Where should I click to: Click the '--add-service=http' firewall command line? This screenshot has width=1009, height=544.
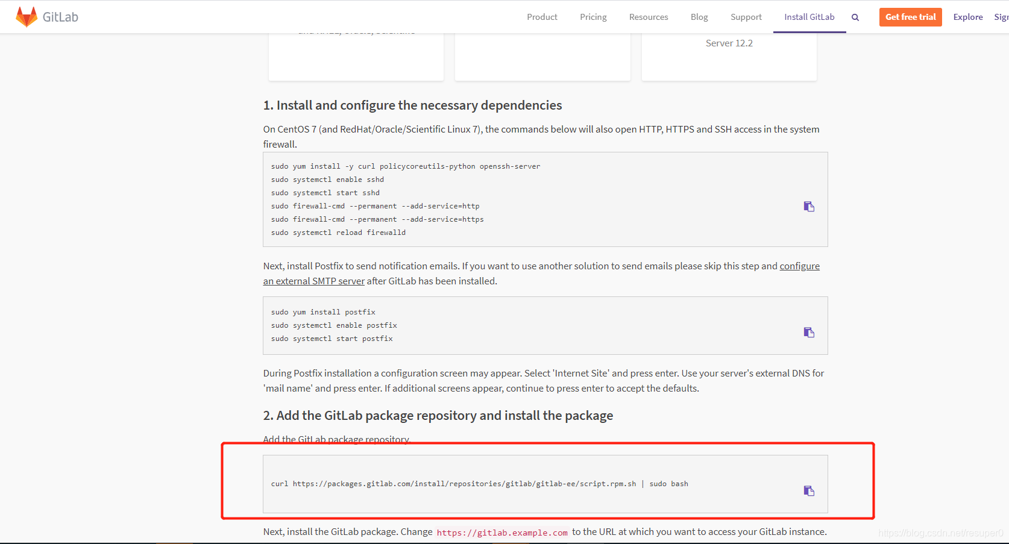(x=375, y=206)
